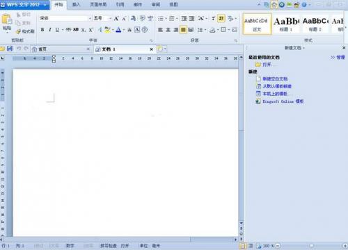Viewport: 348px width, 250px height.
Task: Open the font name dropdown (宋体)
Action: coord(90,18)
